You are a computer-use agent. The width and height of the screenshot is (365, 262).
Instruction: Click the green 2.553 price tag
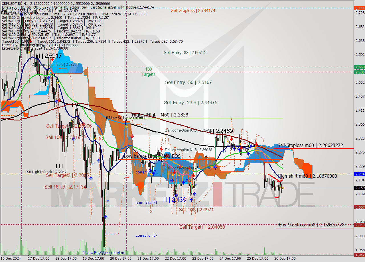[359, 67]
